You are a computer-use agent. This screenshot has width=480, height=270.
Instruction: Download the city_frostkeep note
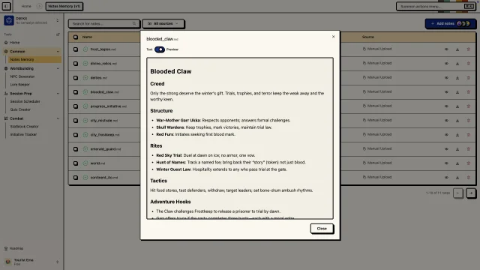[x=457, y=135]
